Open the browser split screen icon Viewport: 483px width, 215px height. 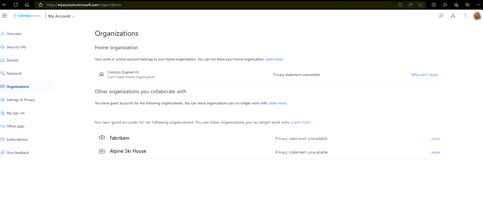tap(433, 5)
